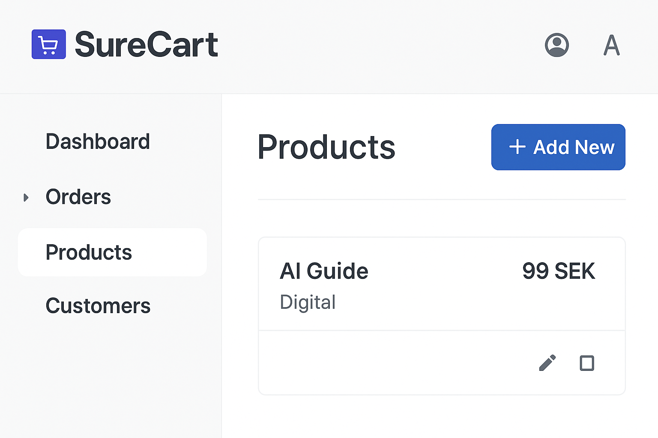Select the Products sidebar item
The width and height of the screenshot is (658, 438).
[x=89, y=252]
